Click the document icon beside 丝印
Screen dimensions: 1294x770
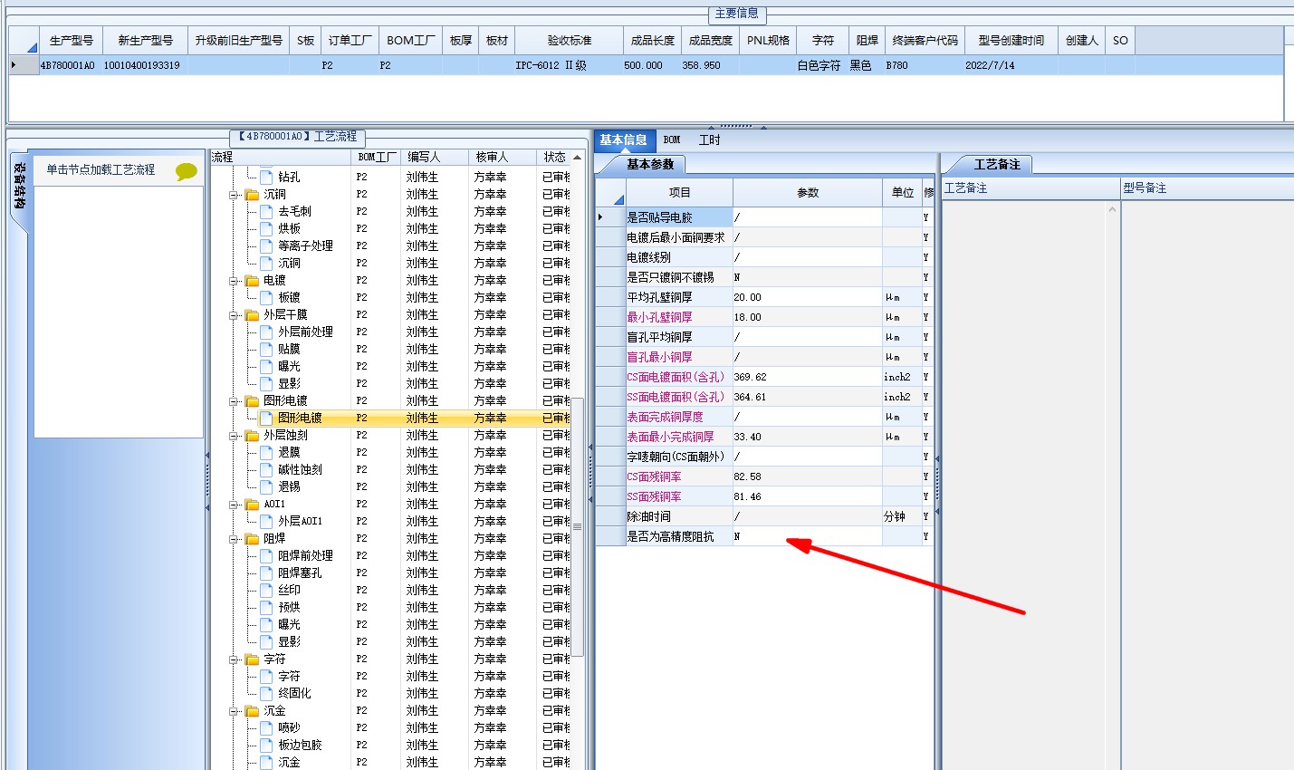coord(266,590)
